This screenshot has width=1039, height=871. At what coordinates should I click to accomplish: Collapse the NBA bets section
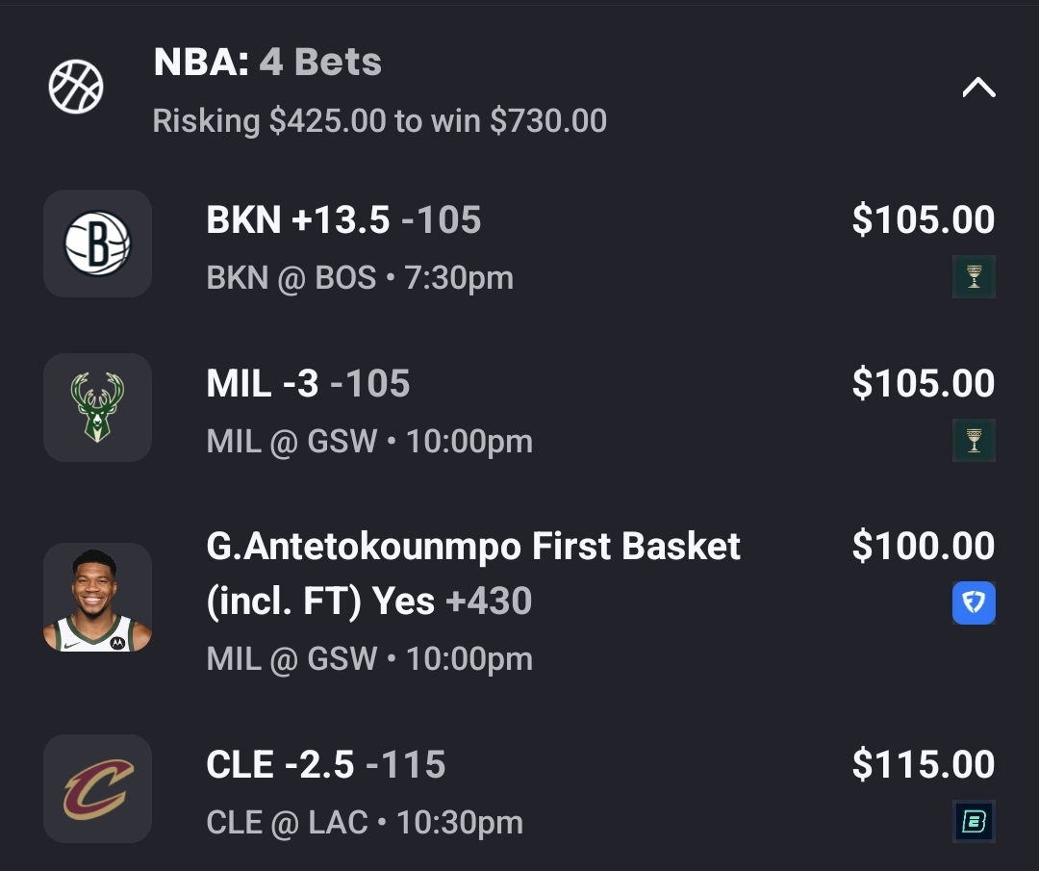978,89
